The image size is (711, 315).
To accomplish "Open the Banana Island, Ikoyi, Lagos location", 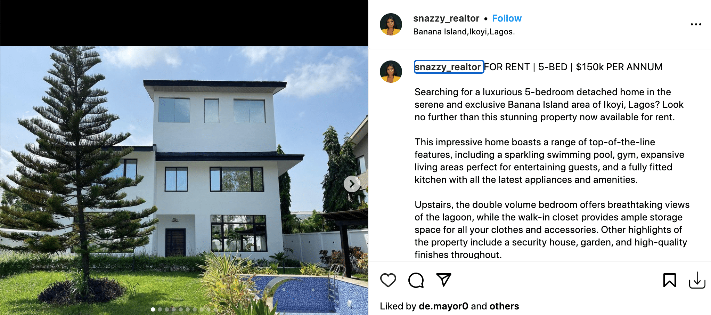I will point(464,32).
